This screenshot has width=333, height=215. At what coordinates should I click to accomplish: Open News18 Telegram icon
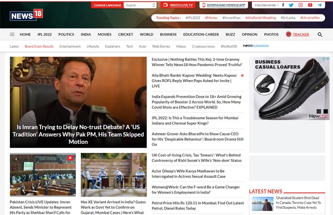[319, 5]
